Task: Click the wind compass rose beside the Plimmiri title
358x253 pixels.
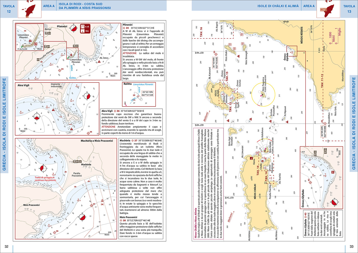Action: [74, 28]
